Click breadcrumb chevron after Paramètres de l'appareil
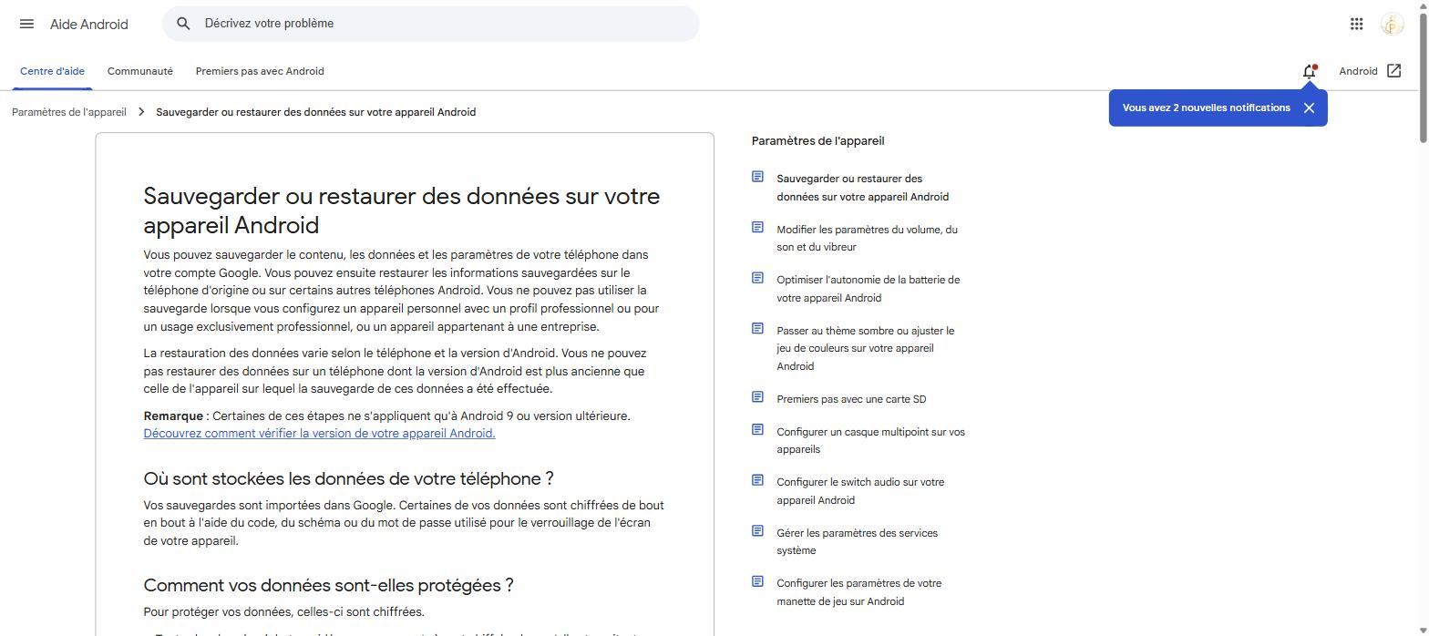This screenshot has height=636, width=1429. click(141, 112)
